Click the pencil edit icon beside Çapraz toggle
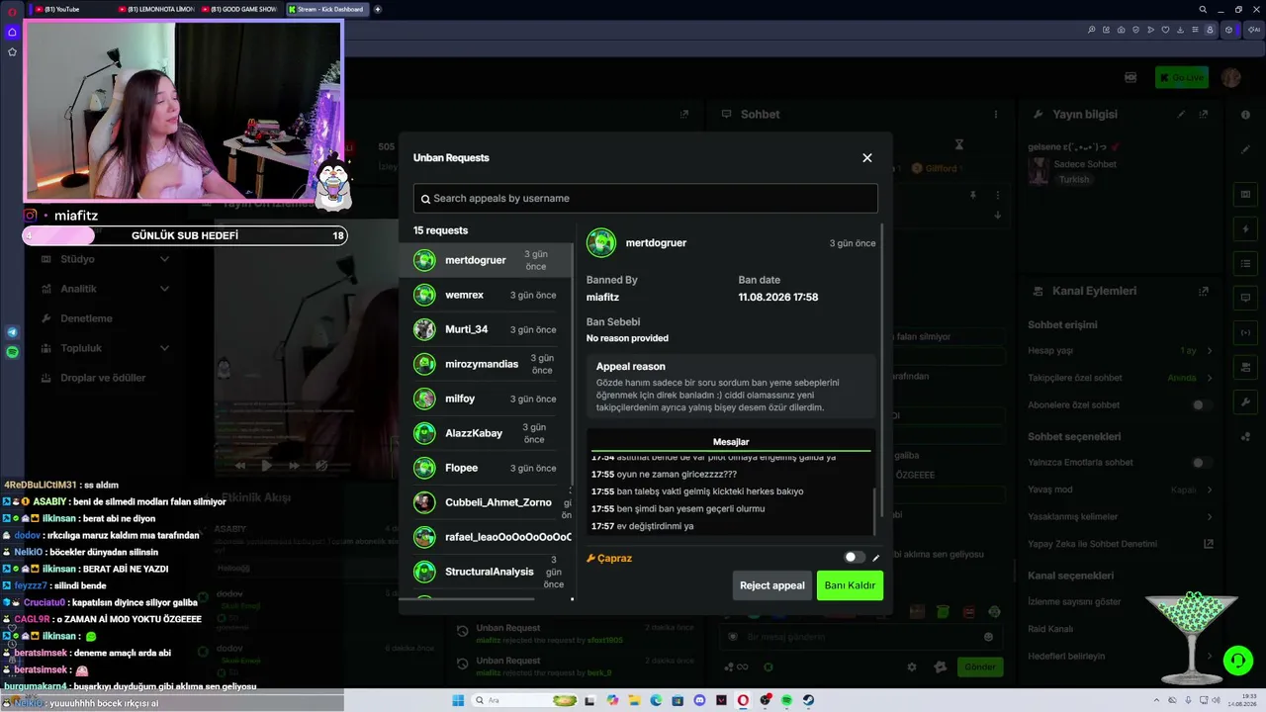This screenshot has width=1266, height=712. (x=876, y=558)
